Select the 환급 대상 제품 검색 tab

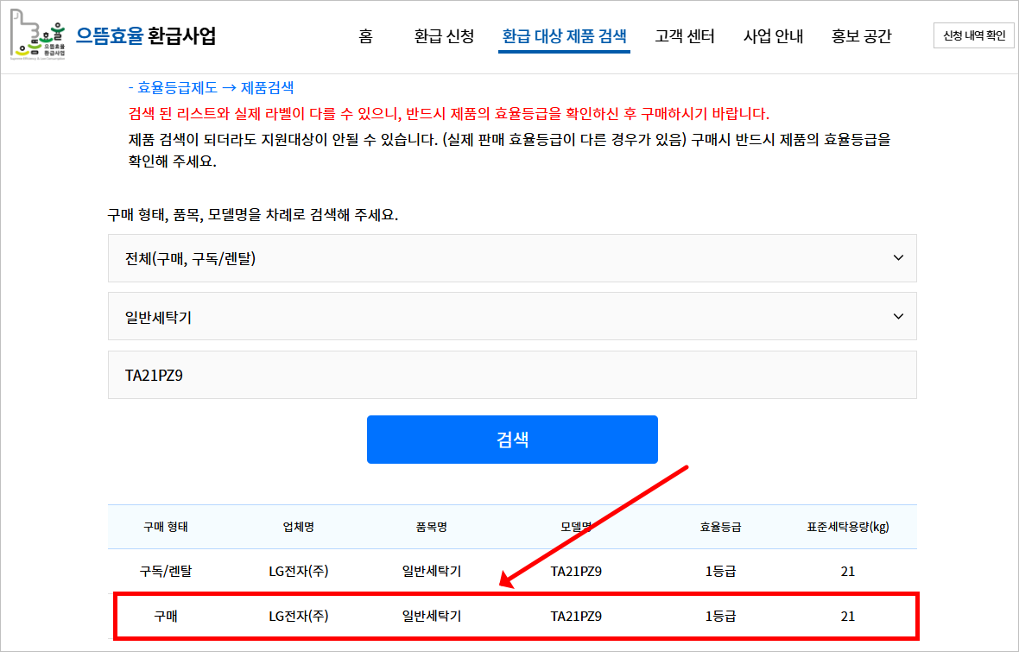point(564,36)
